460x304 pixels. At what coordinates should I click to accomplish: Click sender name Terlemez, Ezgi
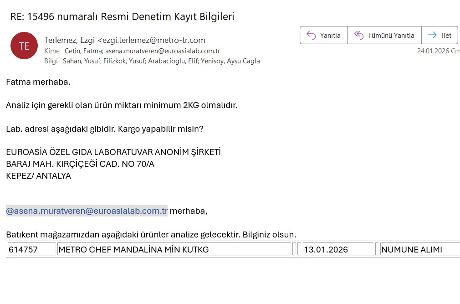[69, 40]
